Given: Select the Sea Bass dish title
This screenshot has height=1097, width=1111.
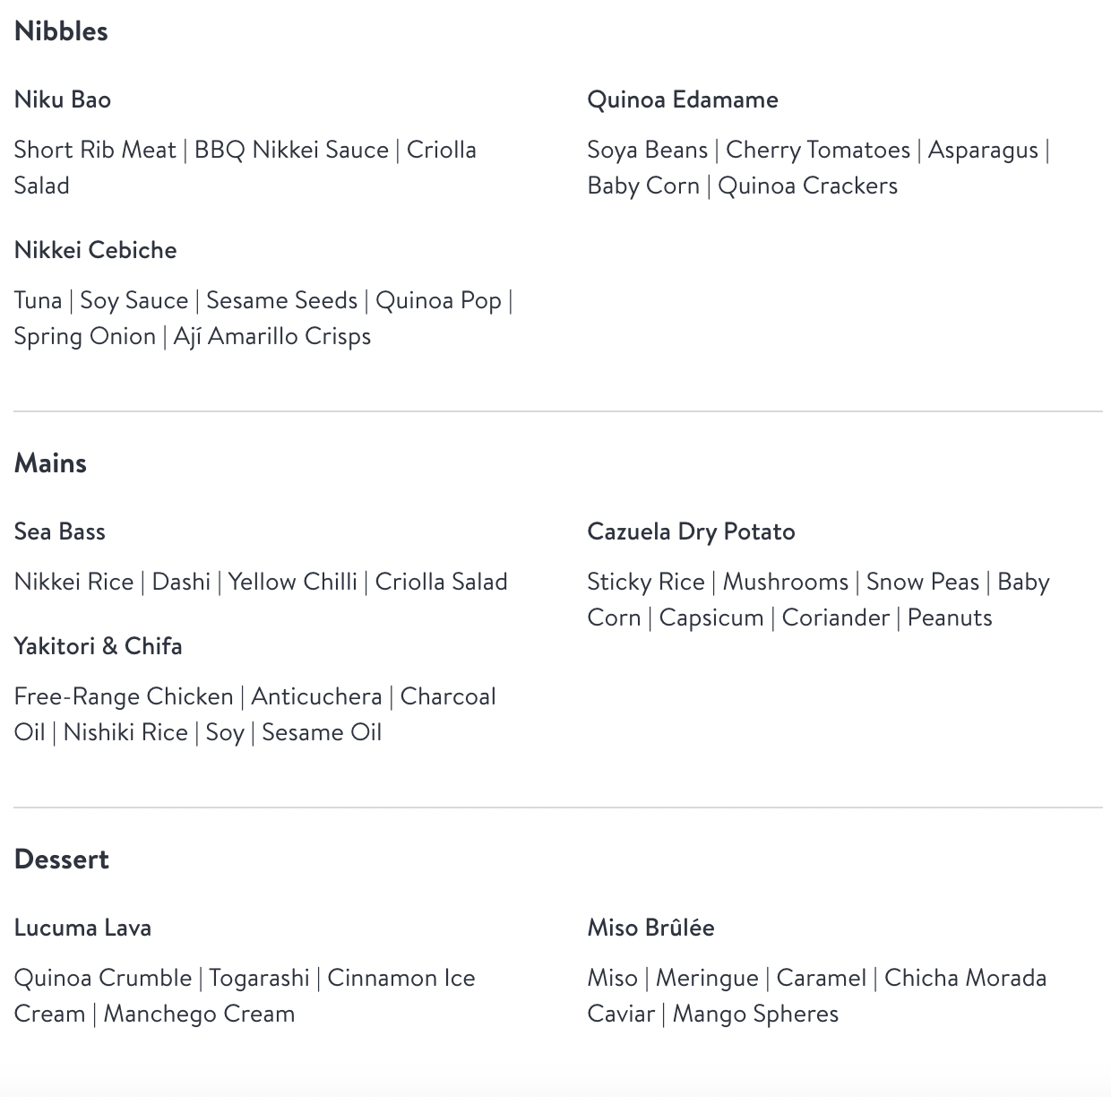Looking at the screenshot, I should [x=60, y=531].
